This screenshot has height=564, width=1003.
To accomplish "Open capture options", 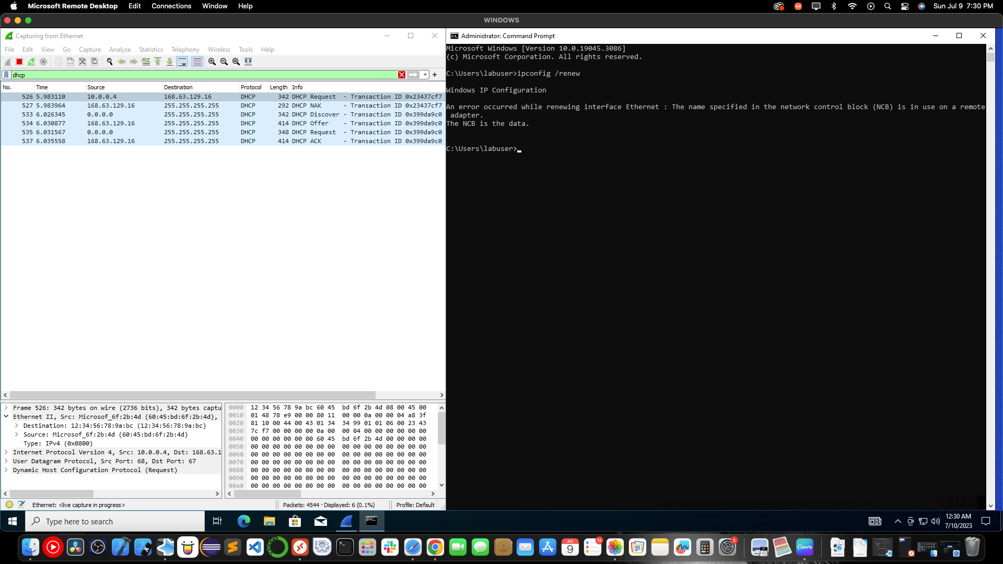I will (44, 61).
